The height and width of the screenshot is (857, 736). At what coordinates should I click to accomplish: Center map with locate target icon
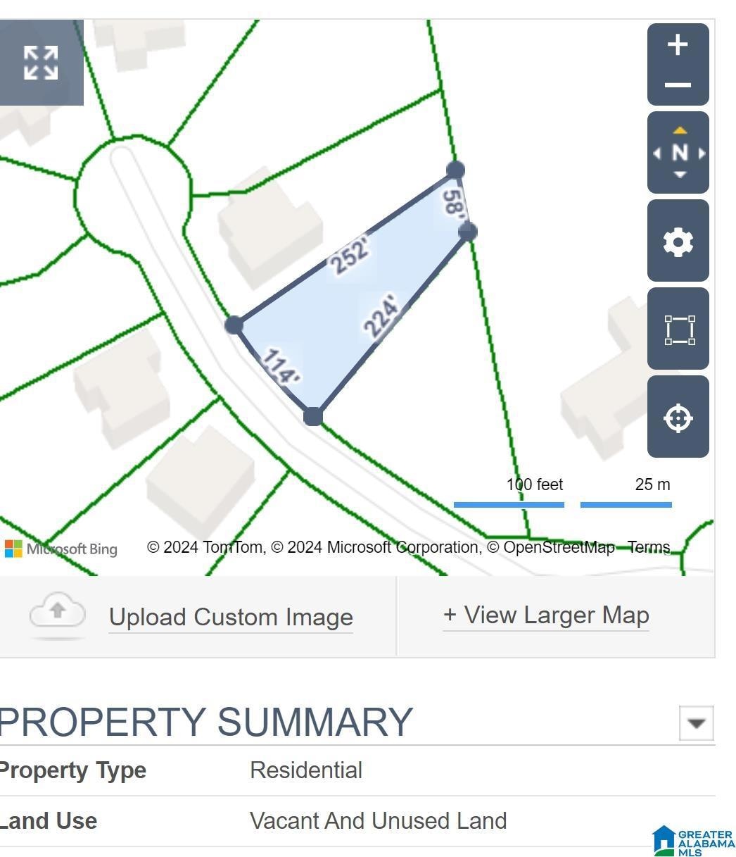(678, 417)
